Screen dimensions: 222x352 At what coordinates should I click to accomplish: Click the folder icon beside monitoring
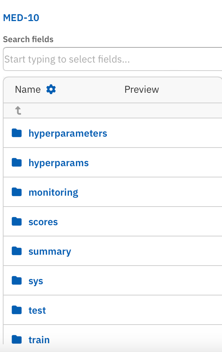tap(17, 192)
